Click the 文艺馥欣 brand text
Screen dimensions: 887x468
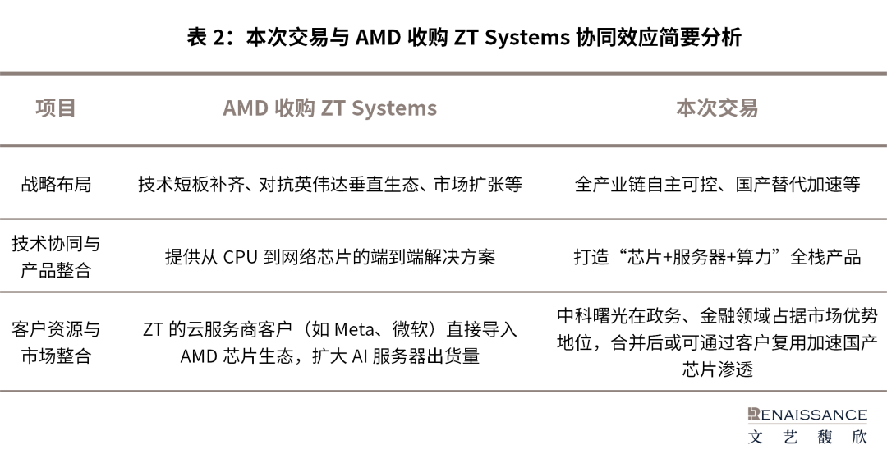coord(807,437)
